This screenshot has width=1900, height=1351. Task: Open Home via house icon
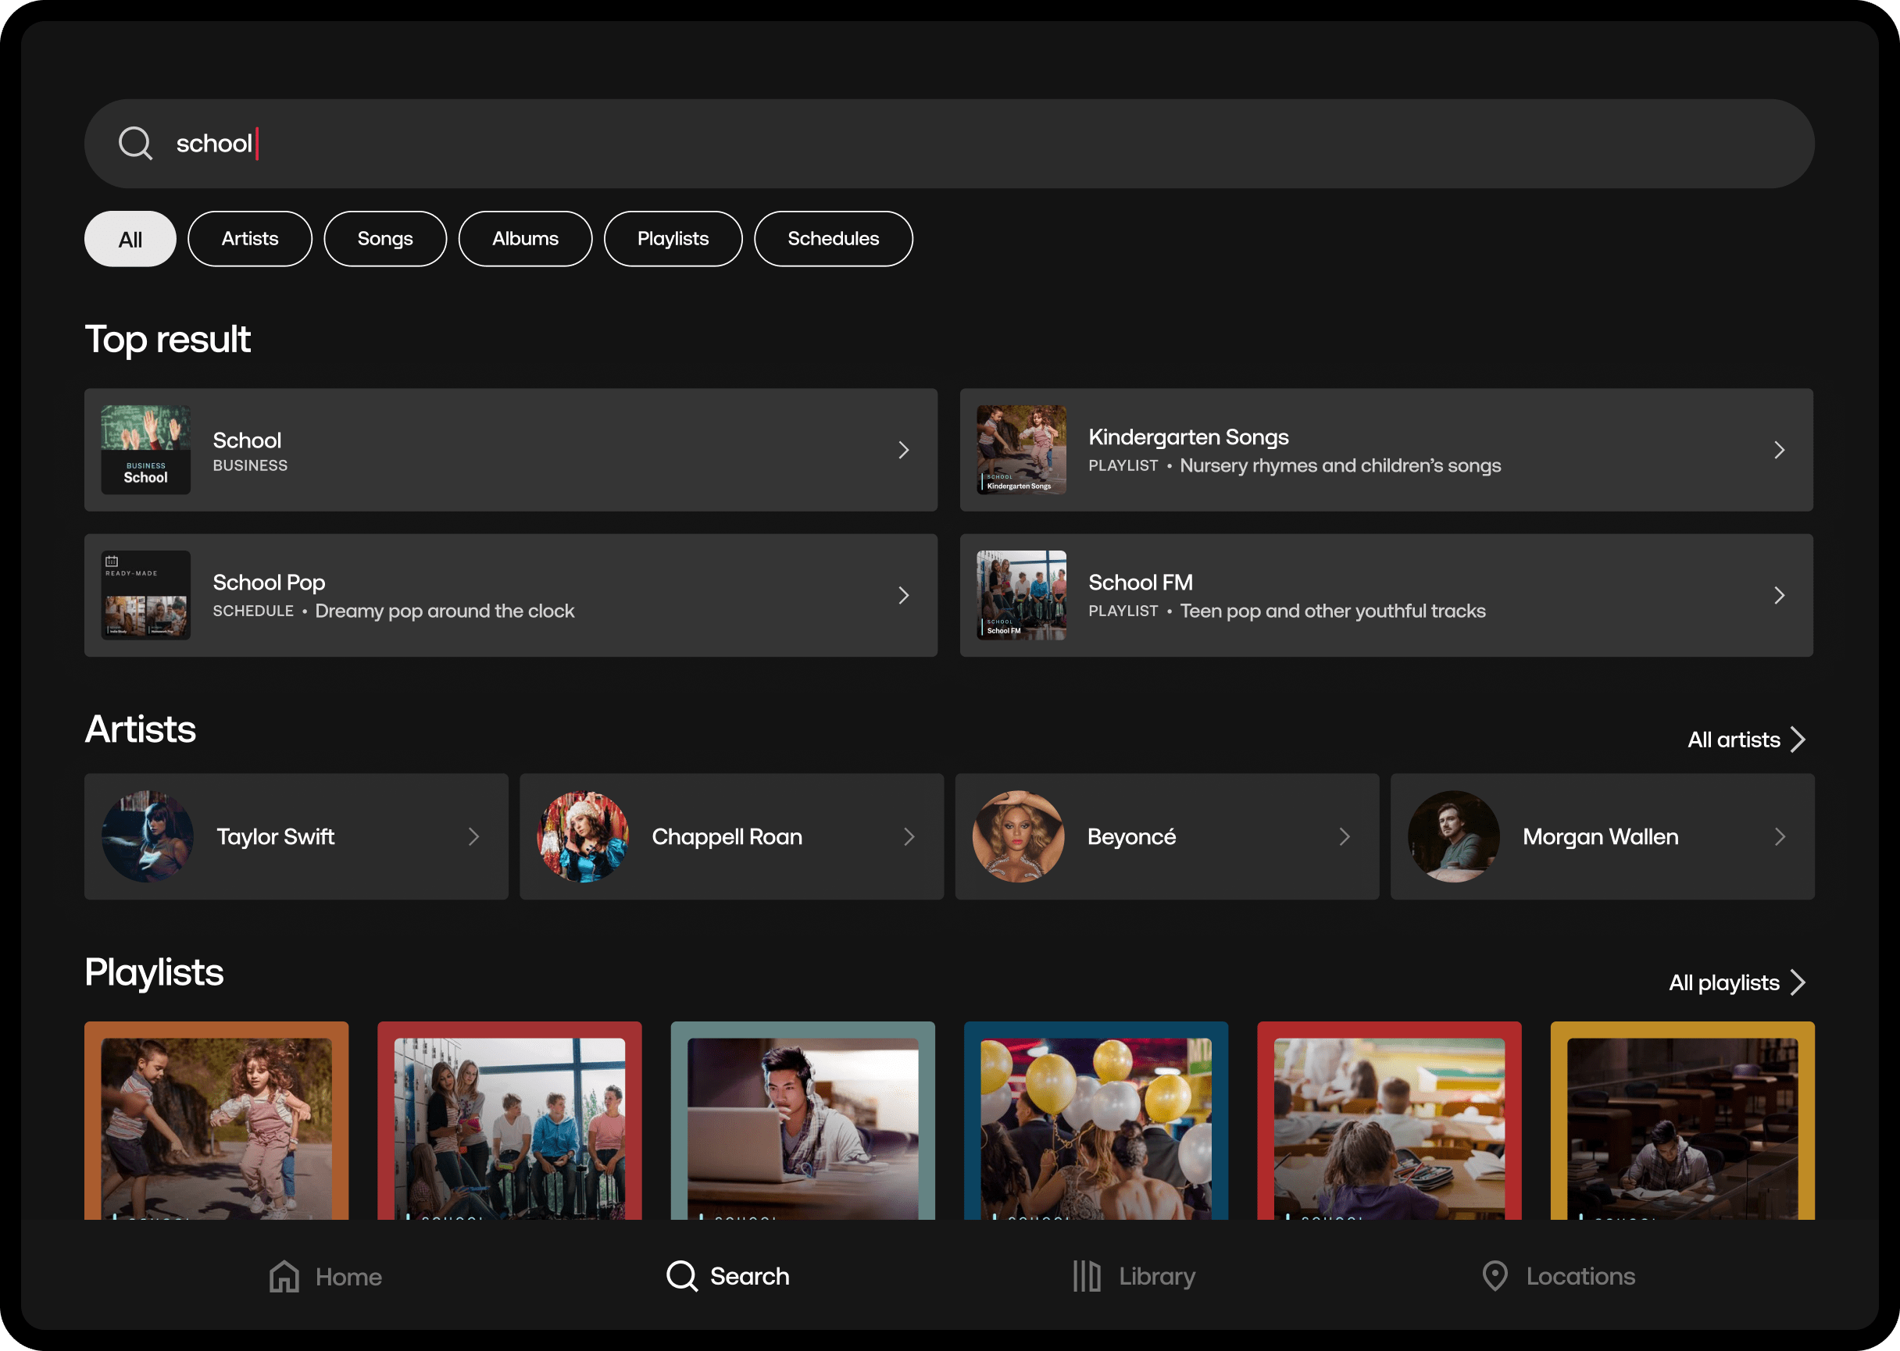[x=284, y=1276]
